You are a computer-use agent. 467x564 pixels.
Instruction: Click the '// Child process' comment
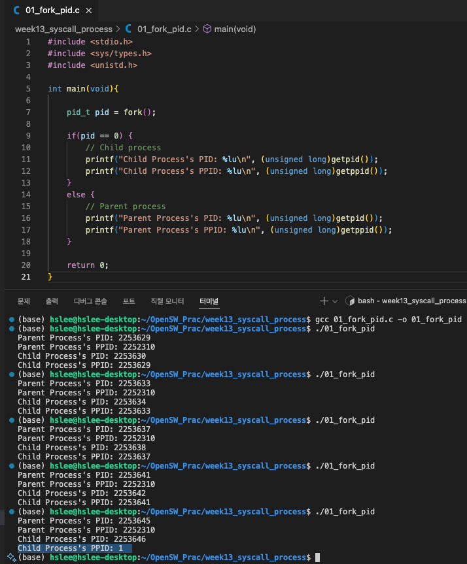coord(123,148)
